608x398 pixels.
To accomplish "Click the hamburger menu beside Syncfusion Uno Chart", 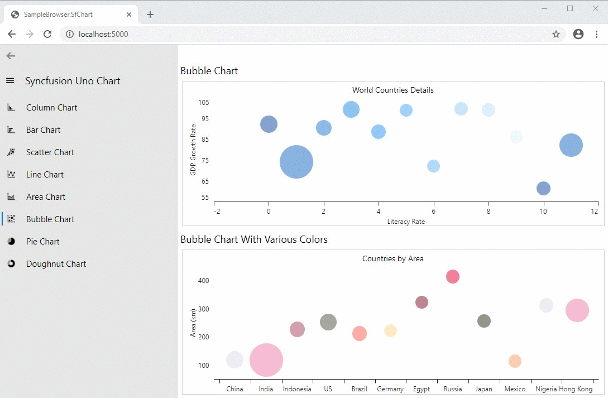I will click(x=10, y=80).
